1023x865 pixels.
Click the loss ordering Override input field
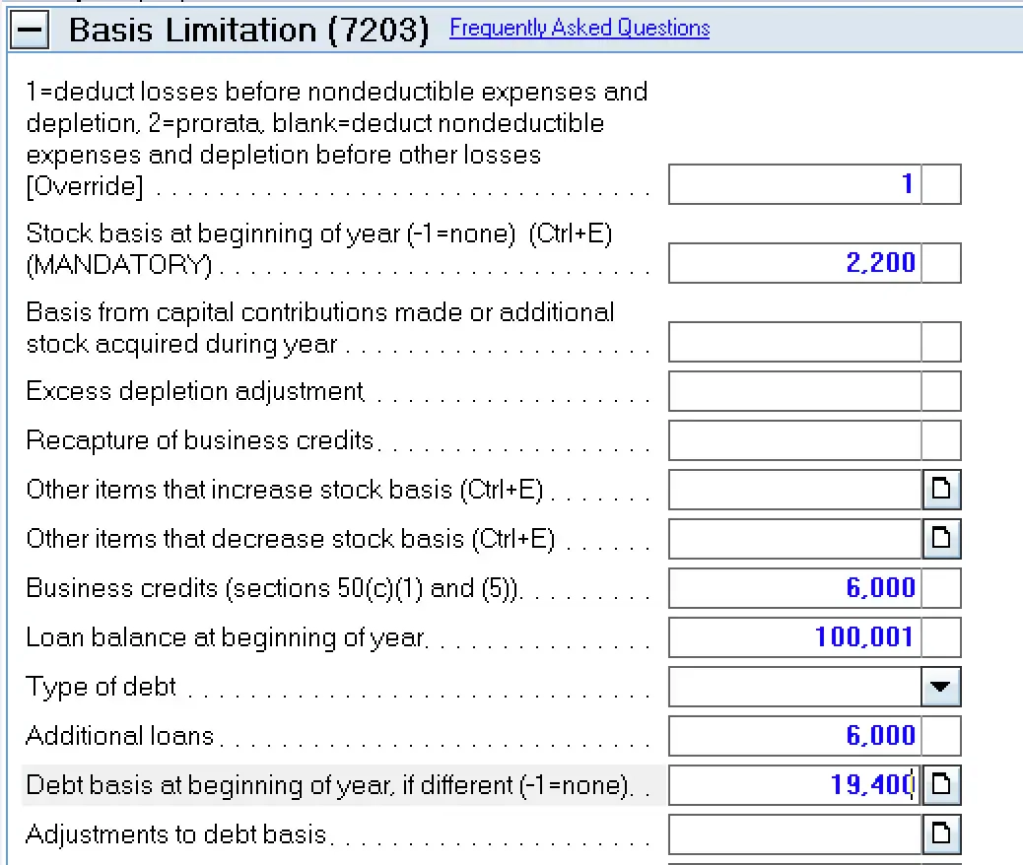pyautogui.click(x=794, y=184)
